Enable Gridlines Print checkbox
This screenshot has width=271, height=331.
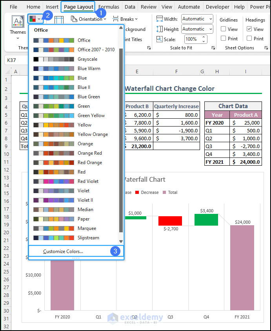pyautogui.click(x=224, y=38)
